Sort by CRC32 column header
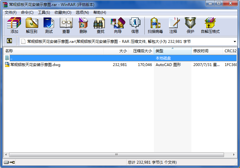 [230, 51]
